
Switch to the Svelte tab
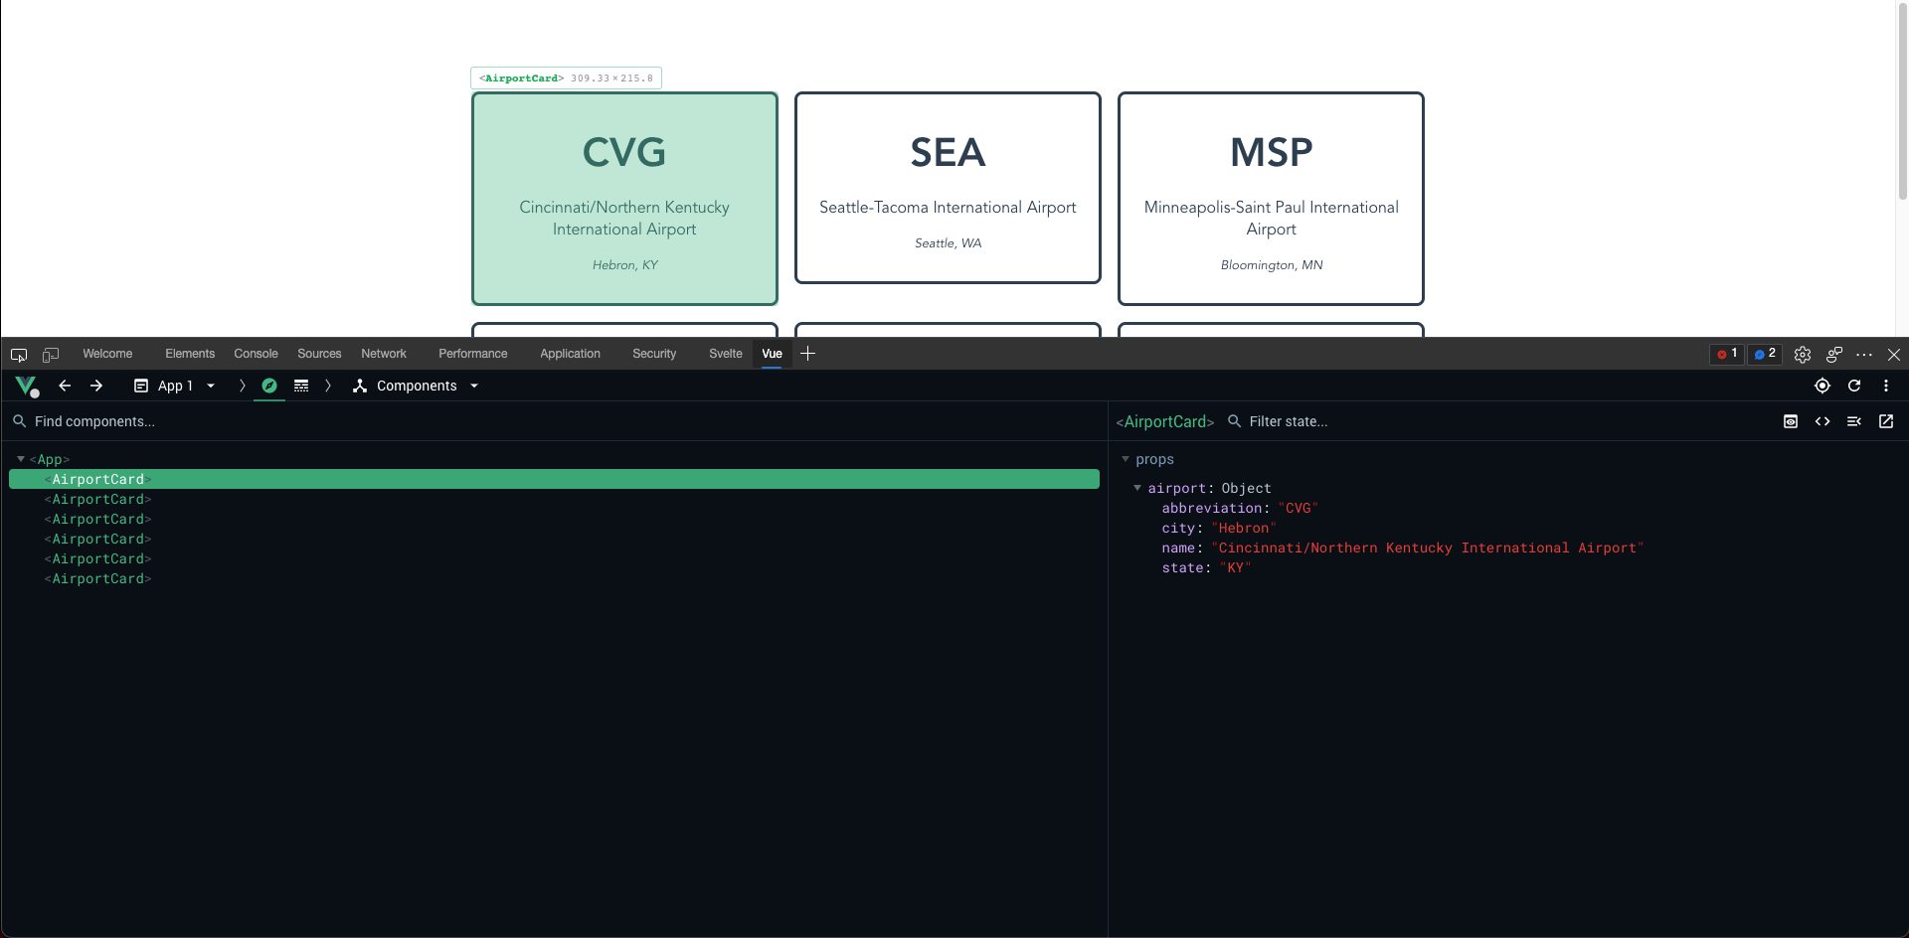(726, 354)
